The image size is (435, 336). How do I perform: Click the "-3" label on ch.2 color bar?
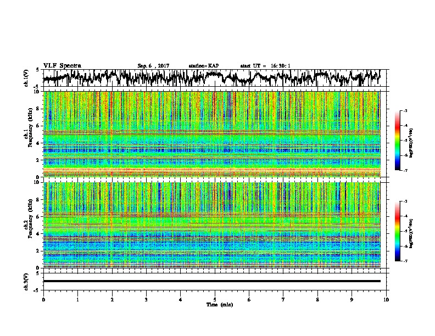pyautogui.click(x=405, y=201)
